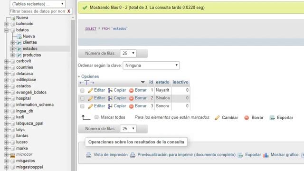Clear database filter with red X
Viewport: 304px width, 171px height.
68,11
